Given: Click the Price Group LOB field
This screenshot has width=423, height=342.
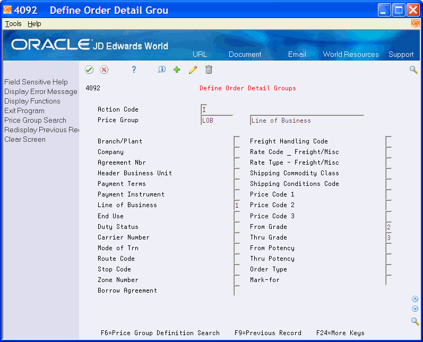Looking at the screenshot, I should tap(217, 120).
